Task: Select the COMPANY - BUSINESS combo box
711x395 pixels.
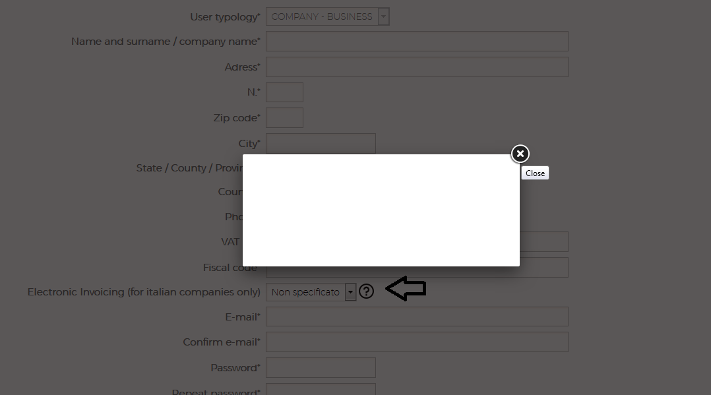Action: pos(327,16)
